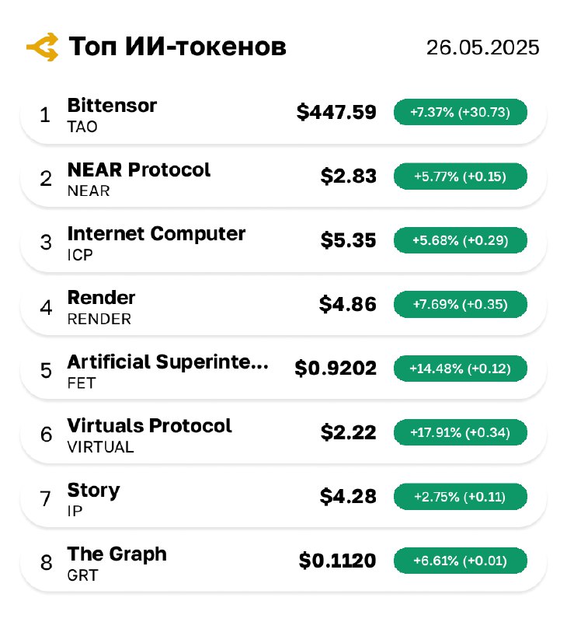567x622 pixels.
Task: Open the Render token entry
Action: click(283, 307)
